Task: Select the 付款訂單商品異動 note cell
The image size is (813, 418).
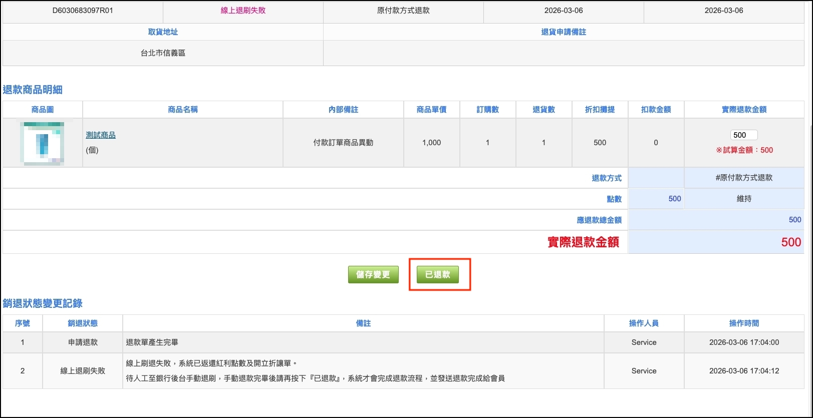Action: [x=343, y=143]
